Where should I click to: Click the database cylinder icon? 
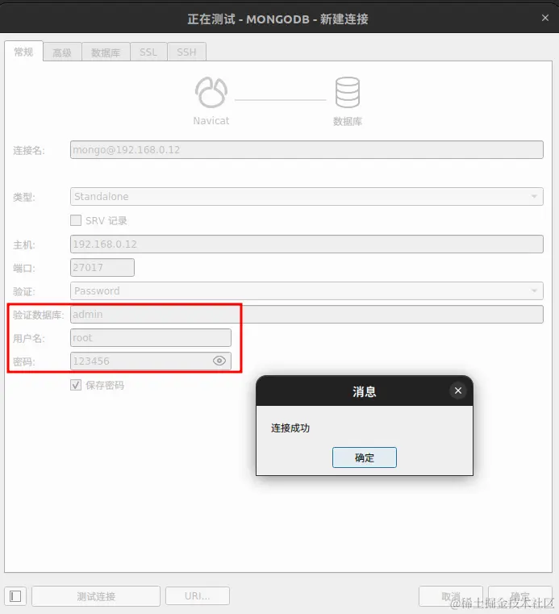coord(347,93)
